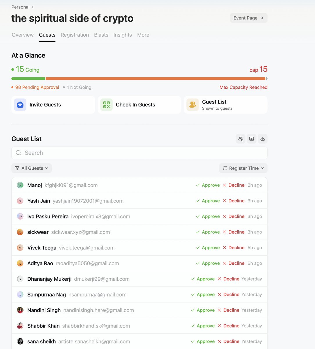Click Dhananjay Mukerji's avatar
315x349 pixels.
click(x=20, y=279)
